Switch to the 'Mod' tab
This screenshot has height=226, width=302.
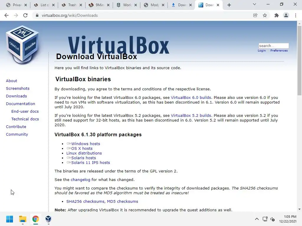pyautogui.click(x=152, y=5)
